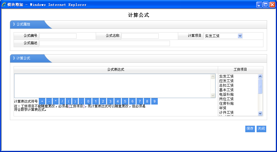Click the 关闭 button
The width and height of the screenshot is (277, 152).
tap(261, 129)
